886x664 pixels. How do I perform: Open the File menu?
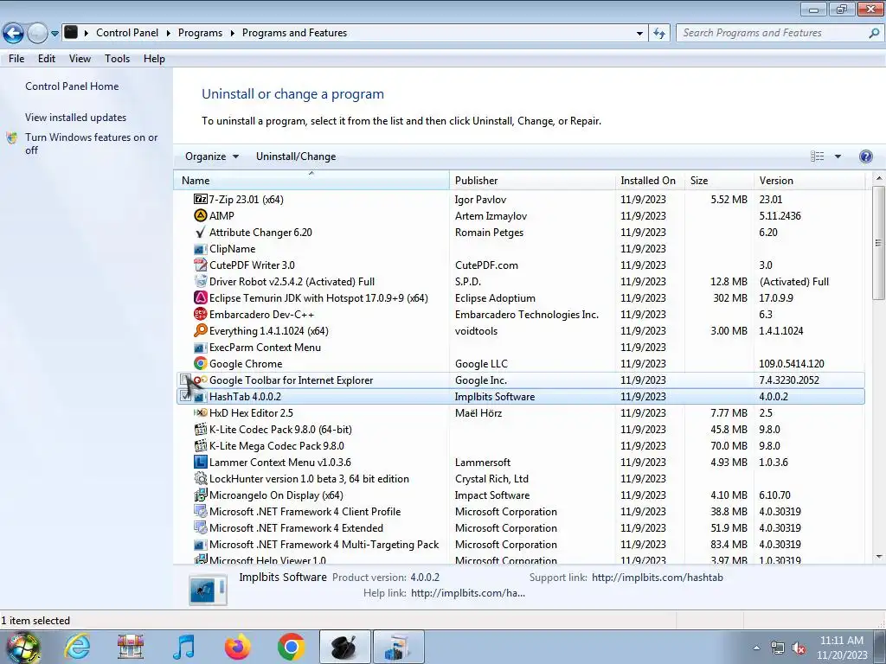[16, 59]
